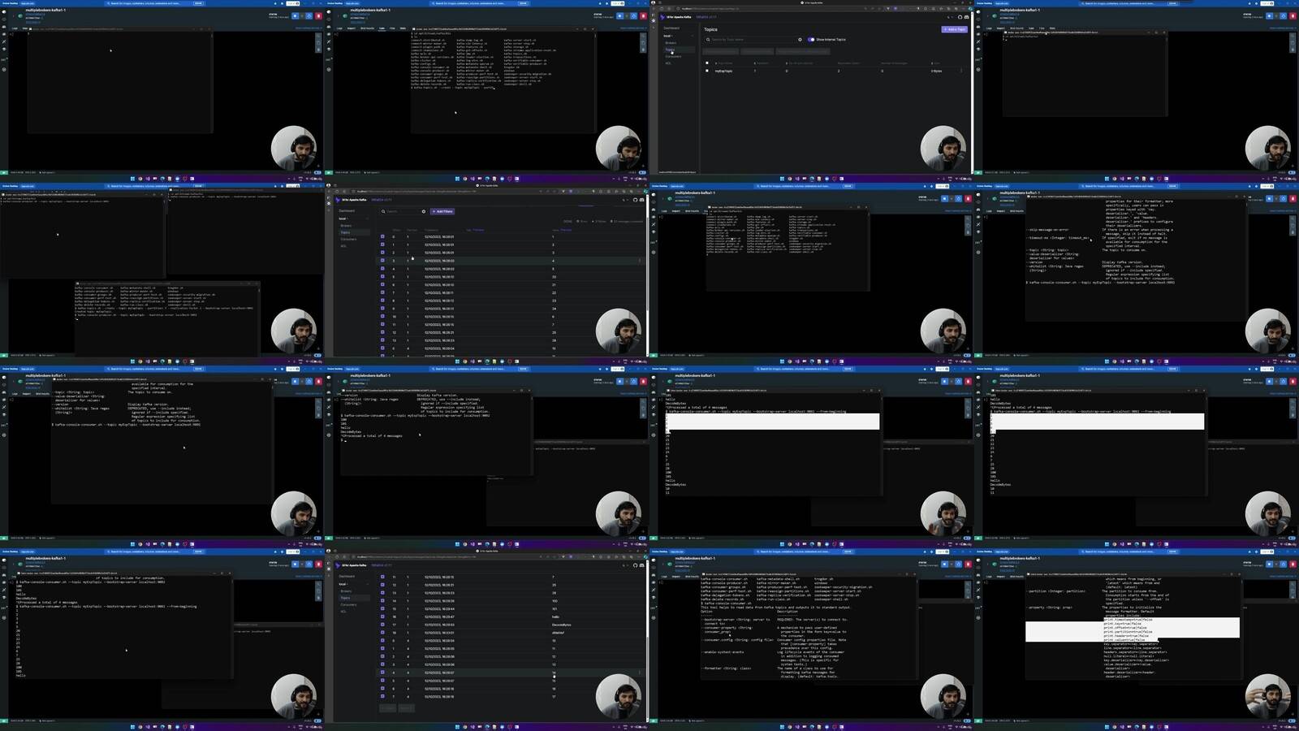Click the Add a Topic button
Screen dimensions: 1299x731
954,29
